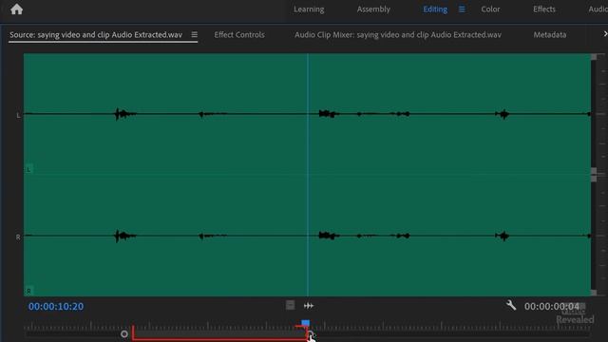The height and width of the screenshot is (342, 608).
Task: Open the Editing workspace menu icon
Action: tap(462, 9)
